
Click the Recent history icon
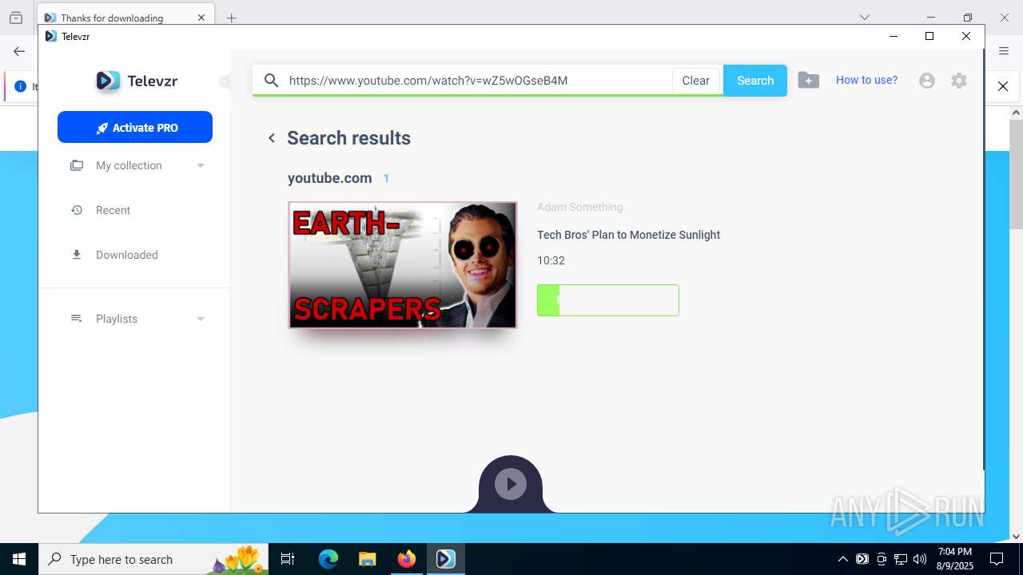(x=77, y=210)
